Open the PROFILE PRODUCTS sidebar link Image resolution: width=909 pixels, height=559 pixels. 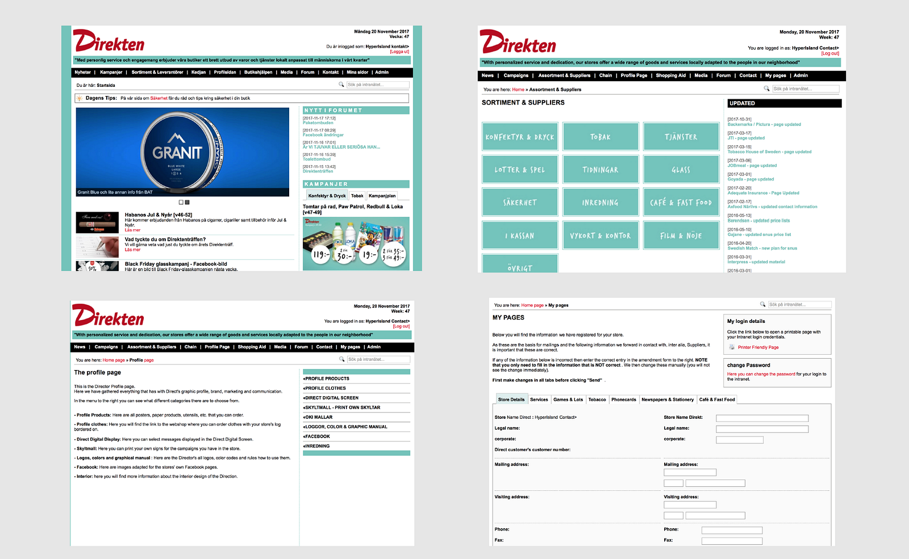click(x=327, y=379)
